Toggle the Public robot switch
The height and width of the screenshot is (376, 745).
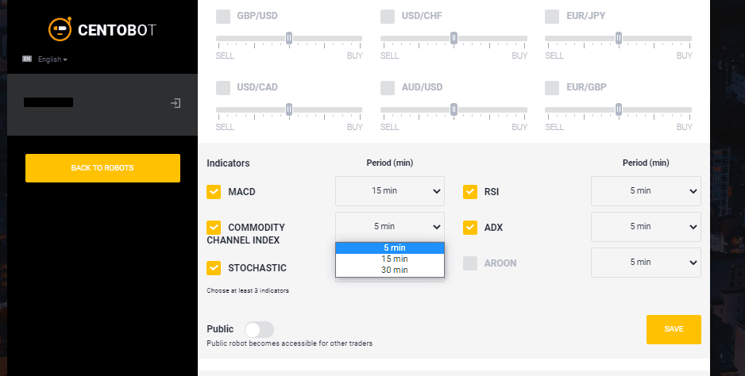click(x=260, y=329)
